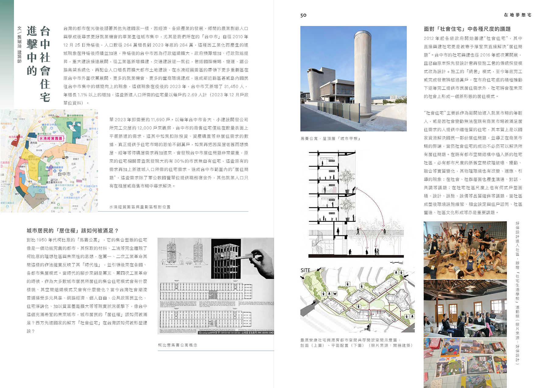This screenshot has height=388, width=548.
Task: Click the paragraph starting "社會住宅"主要係作為
Action: (473, 163)
